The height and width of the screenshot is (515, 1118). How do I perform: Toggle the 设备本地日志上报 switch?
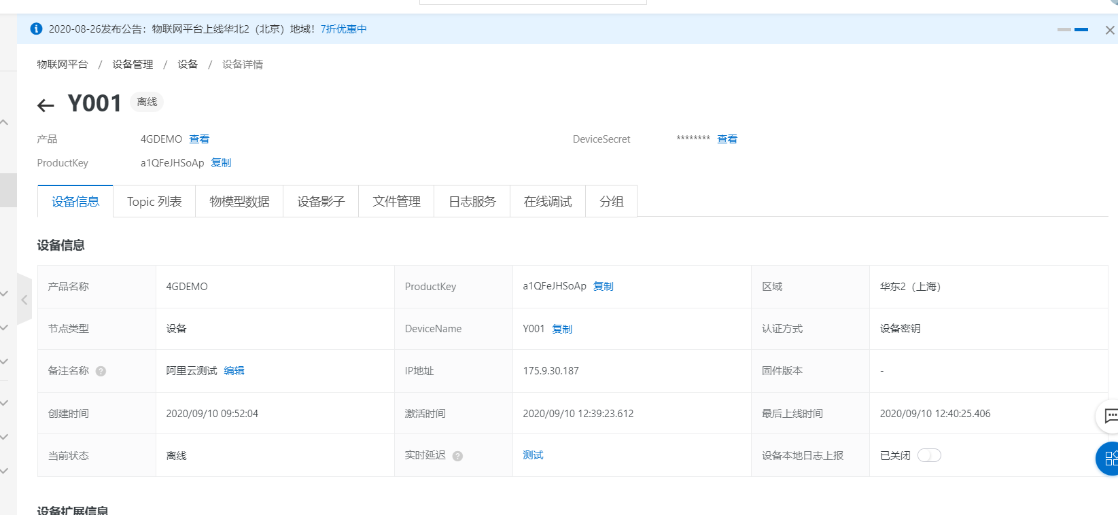[x=929, y=455]
